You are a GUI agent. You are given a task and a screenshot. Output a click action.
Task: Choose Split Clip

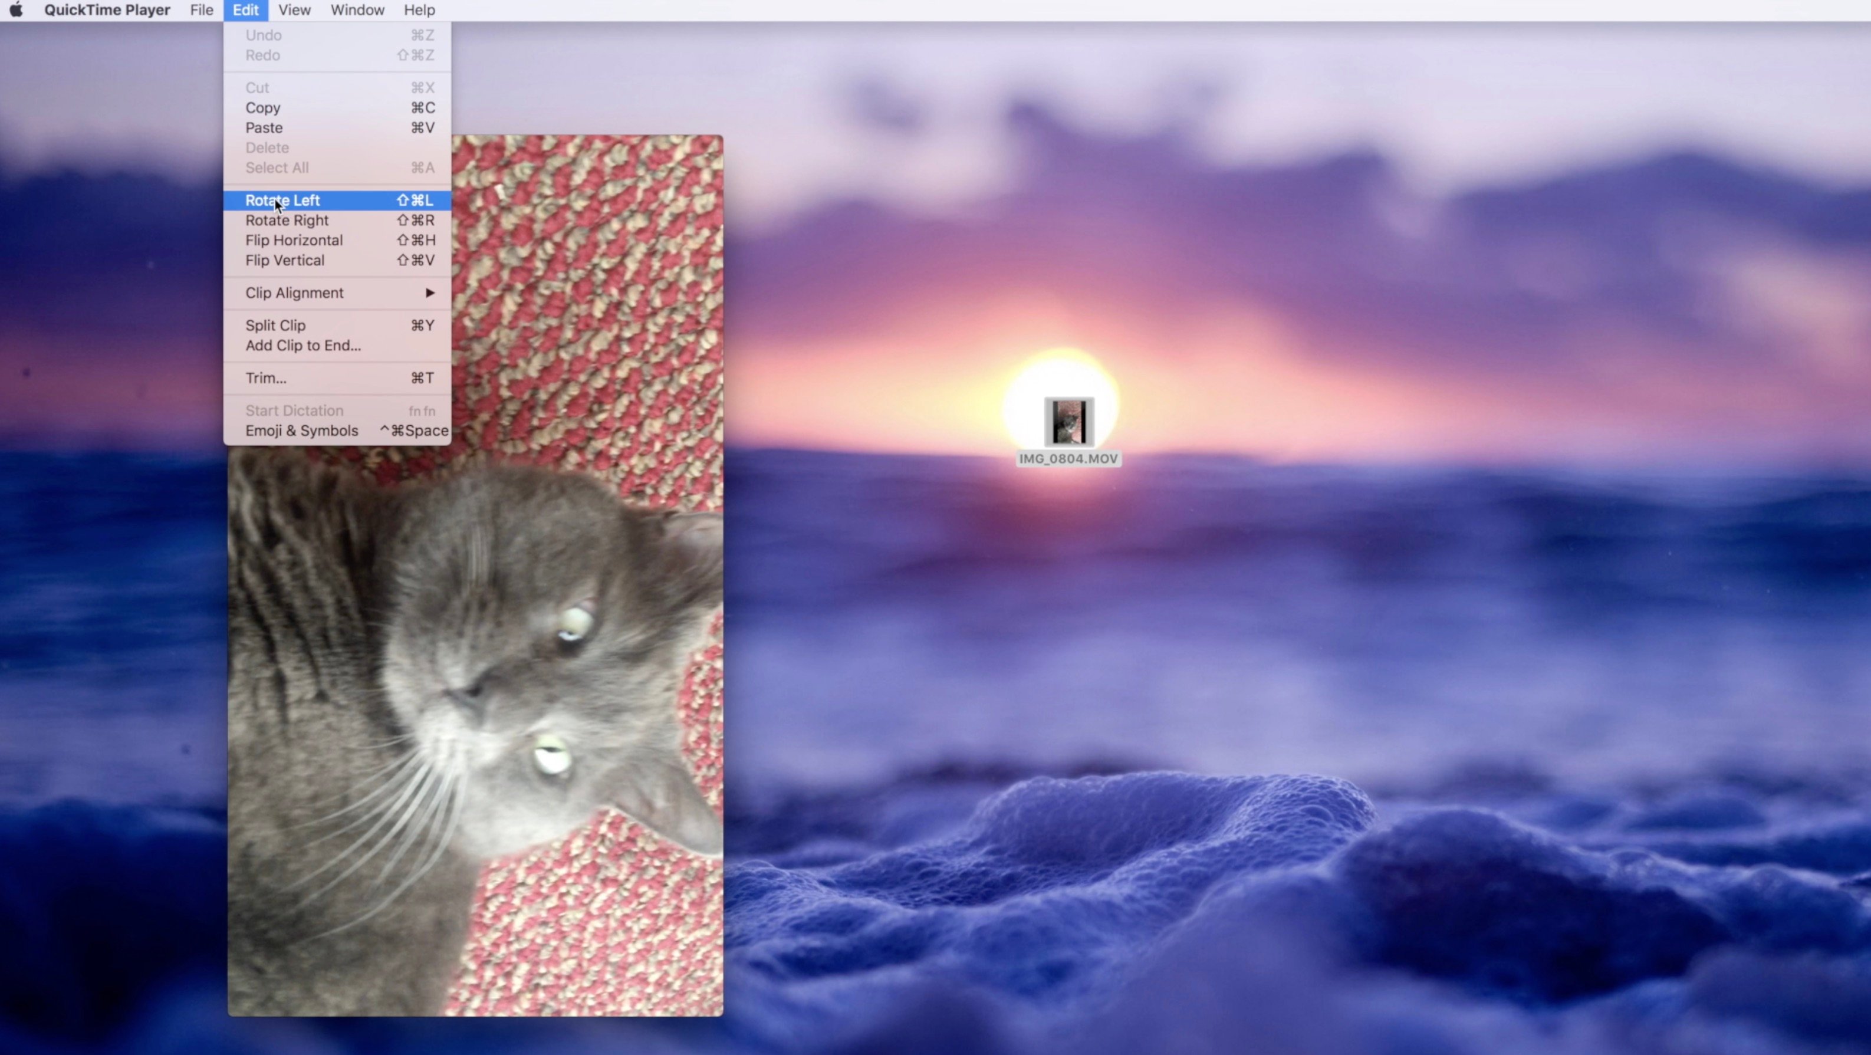(x=337, y=326)
